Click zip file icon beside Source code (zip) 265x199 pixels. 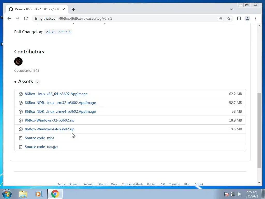(21, 138)
